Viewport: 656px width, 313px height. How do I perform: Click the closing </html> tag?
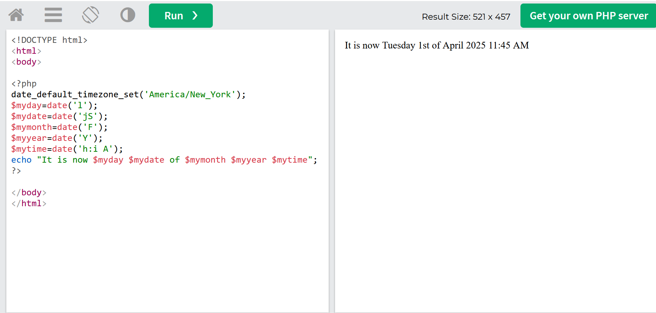29,203
